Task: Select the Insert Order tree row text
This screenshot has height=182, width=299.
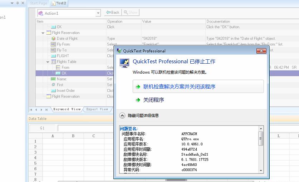Action: (66, 91)
